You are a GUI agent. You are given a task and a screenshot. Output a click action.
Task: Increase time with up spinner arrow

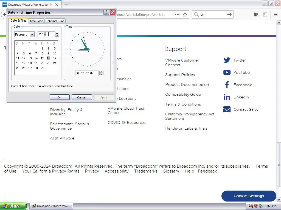click(102, 72)
